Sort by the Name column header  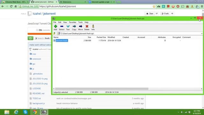pos(56,37)
